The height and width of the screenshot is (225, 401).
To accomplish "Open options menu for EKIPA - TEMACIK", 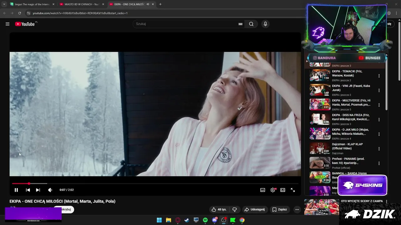I will 379,76.
